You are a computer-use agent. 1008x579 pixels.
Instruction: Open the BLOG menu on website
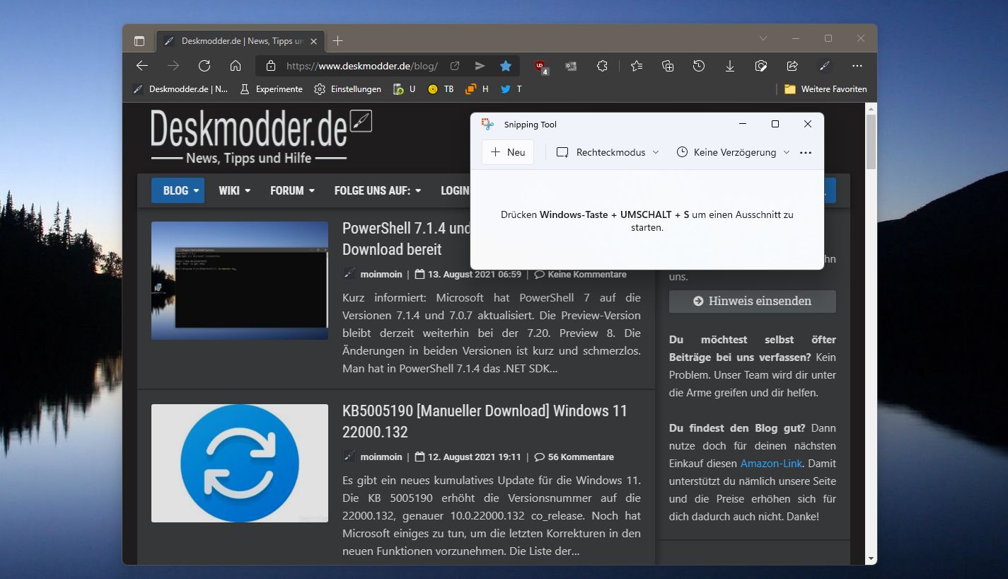tap(178, 190)
